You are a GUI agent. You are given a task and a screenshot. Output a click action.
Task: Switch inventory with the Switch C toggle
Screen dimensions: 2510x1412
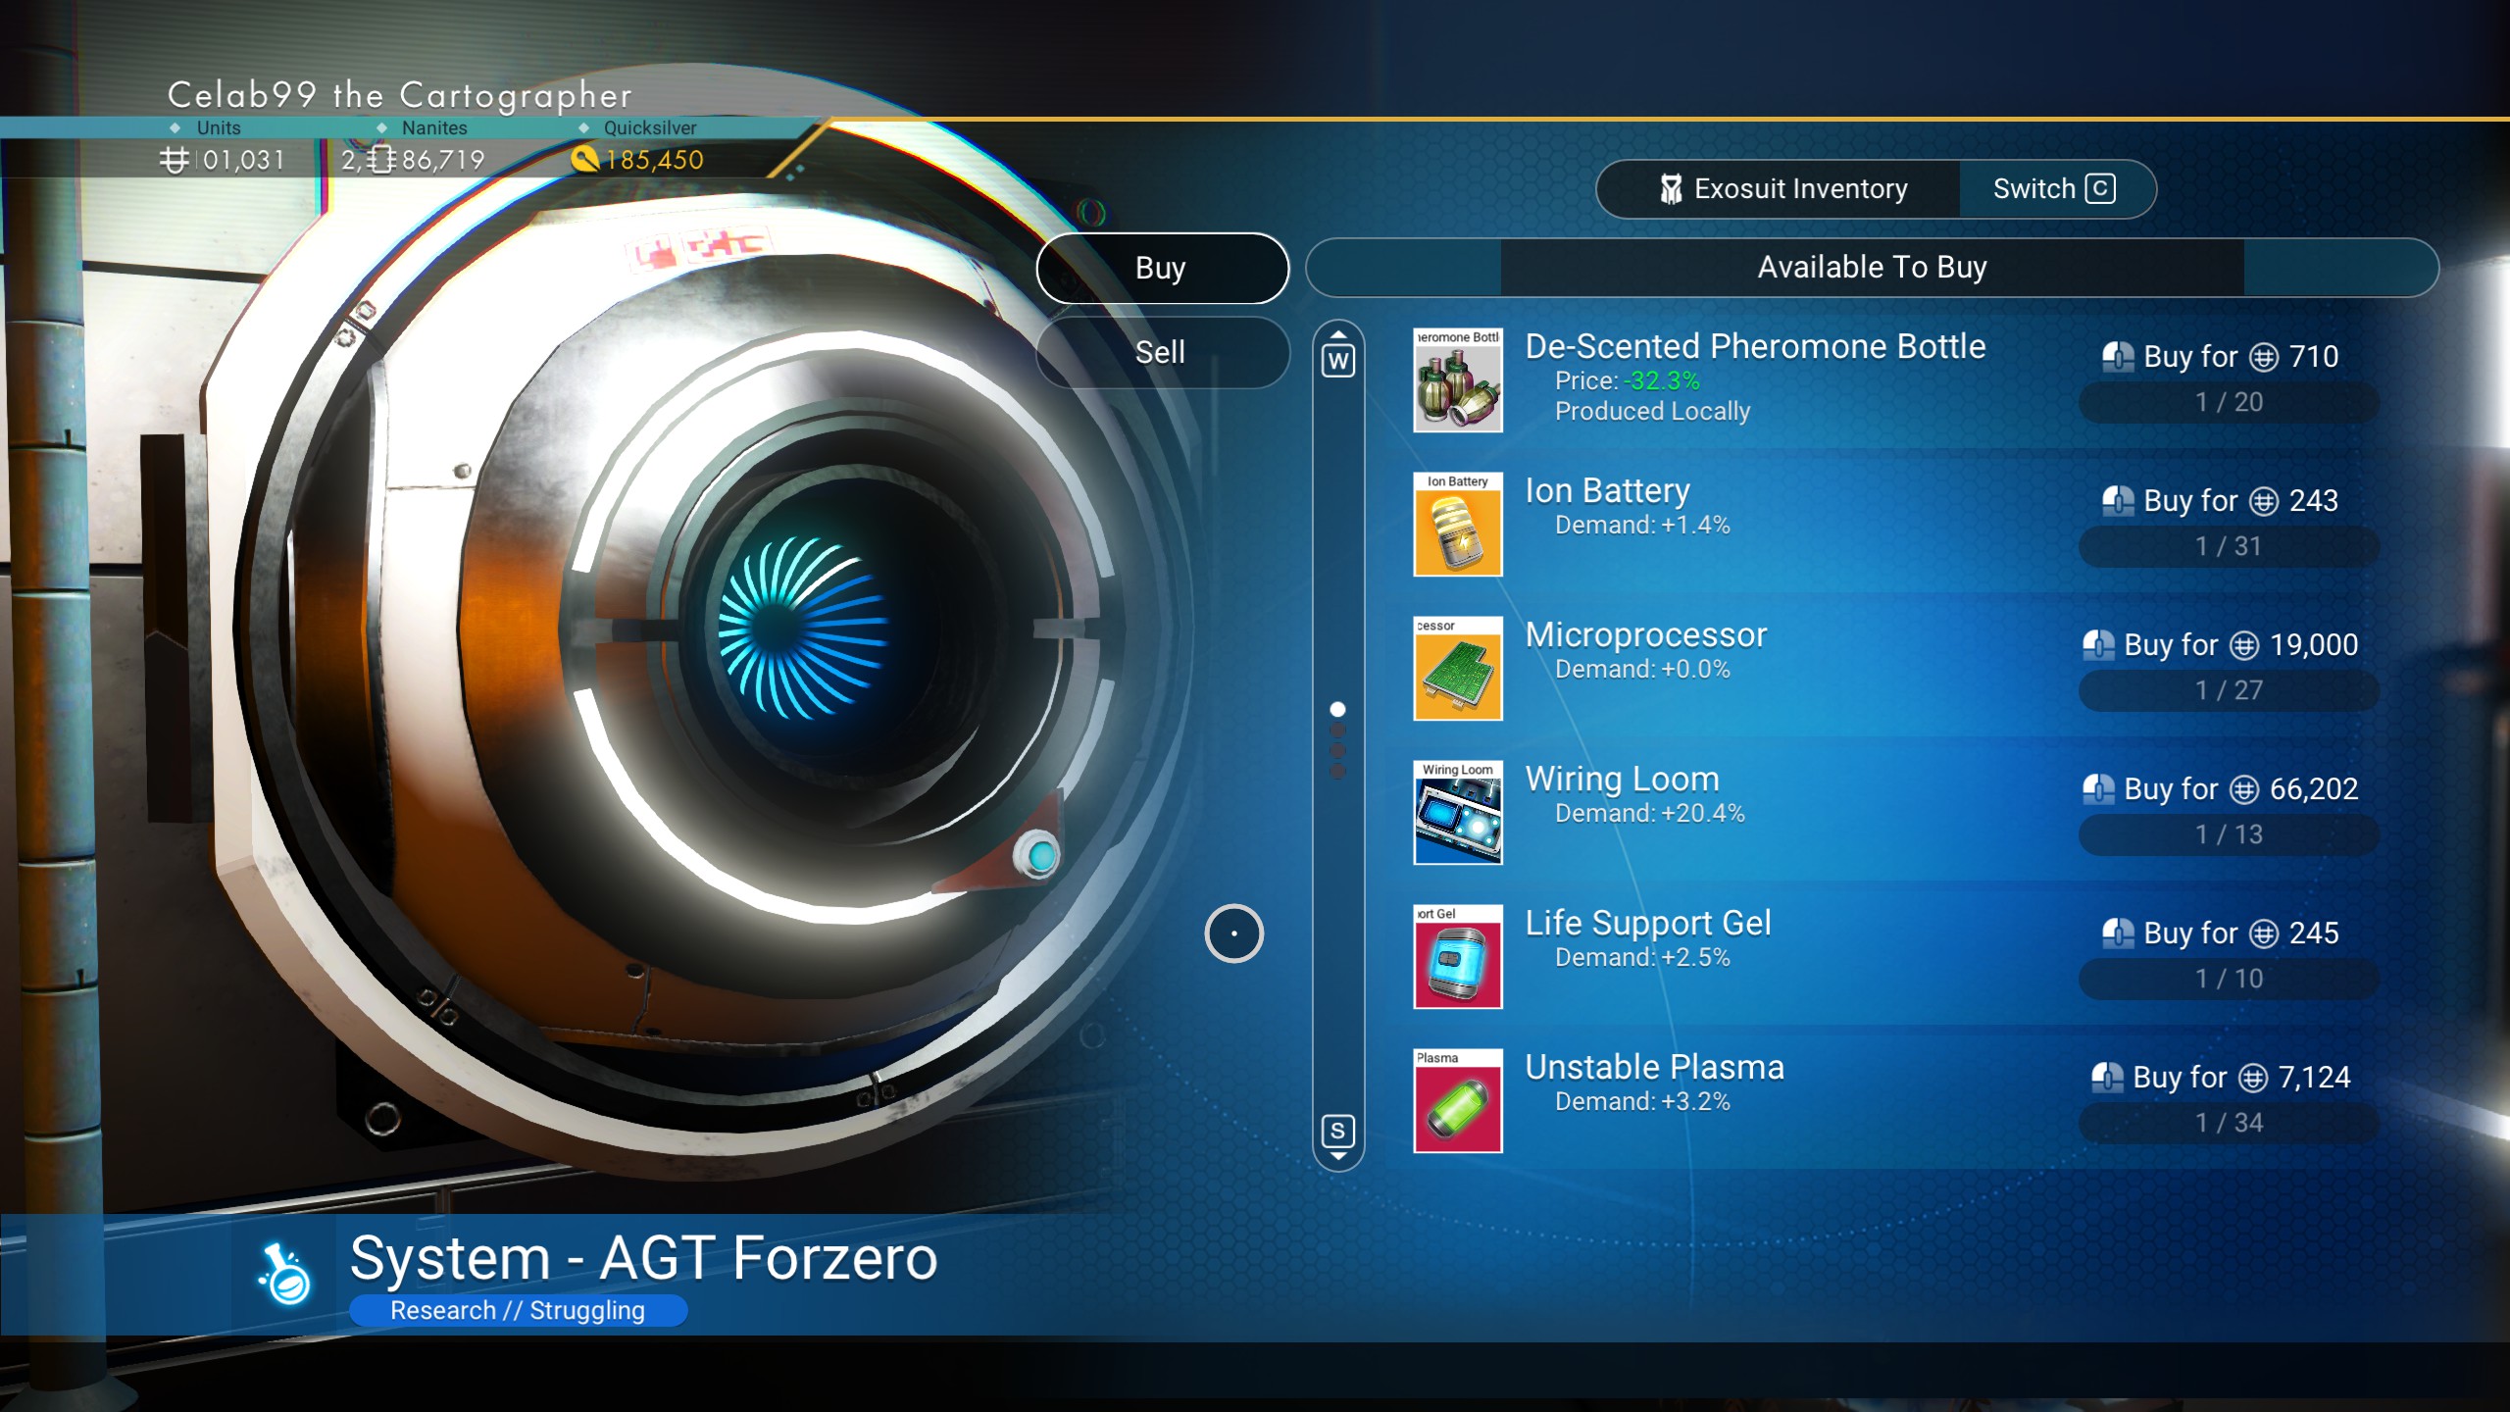click(x=2055, y=189)
